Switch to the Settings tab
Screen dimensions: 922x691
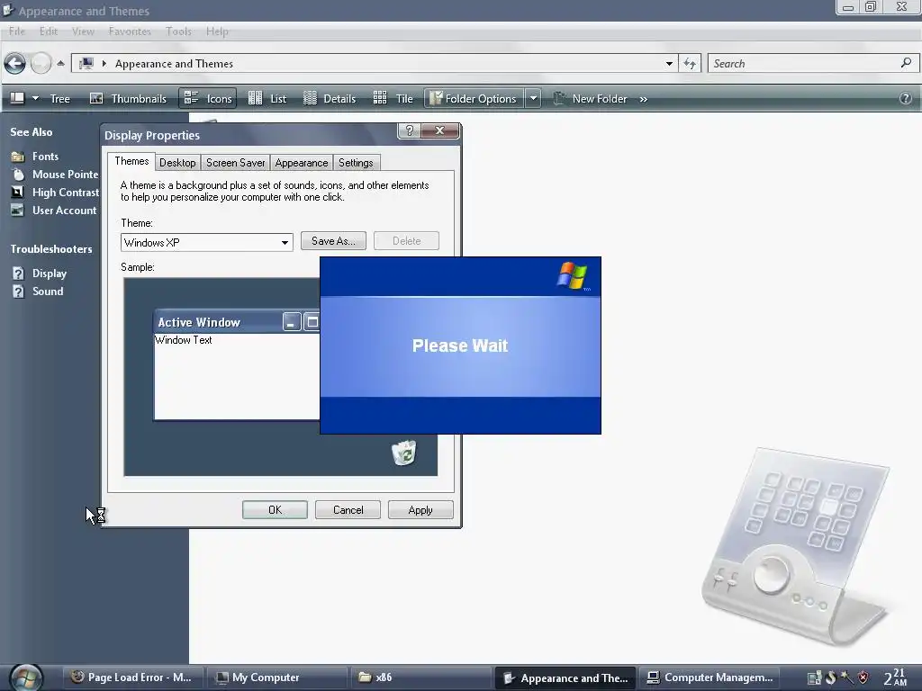[x=356, y=163]
